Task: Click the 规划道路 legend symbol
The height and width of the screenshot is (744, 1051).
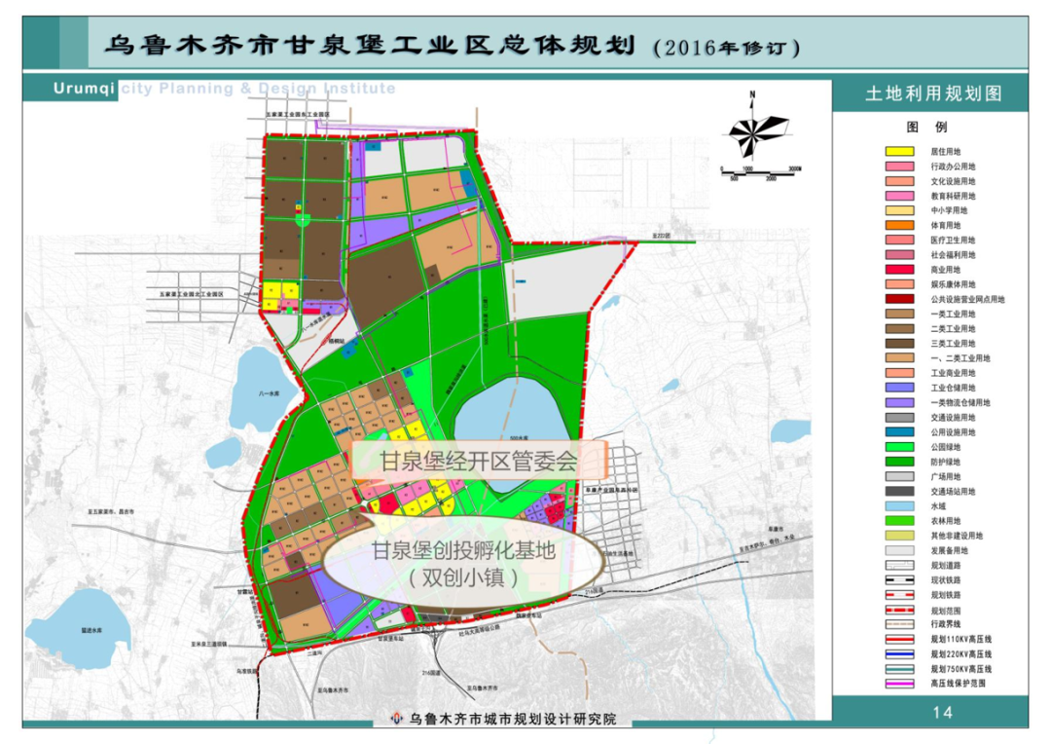Action: (x=899, y=566)
